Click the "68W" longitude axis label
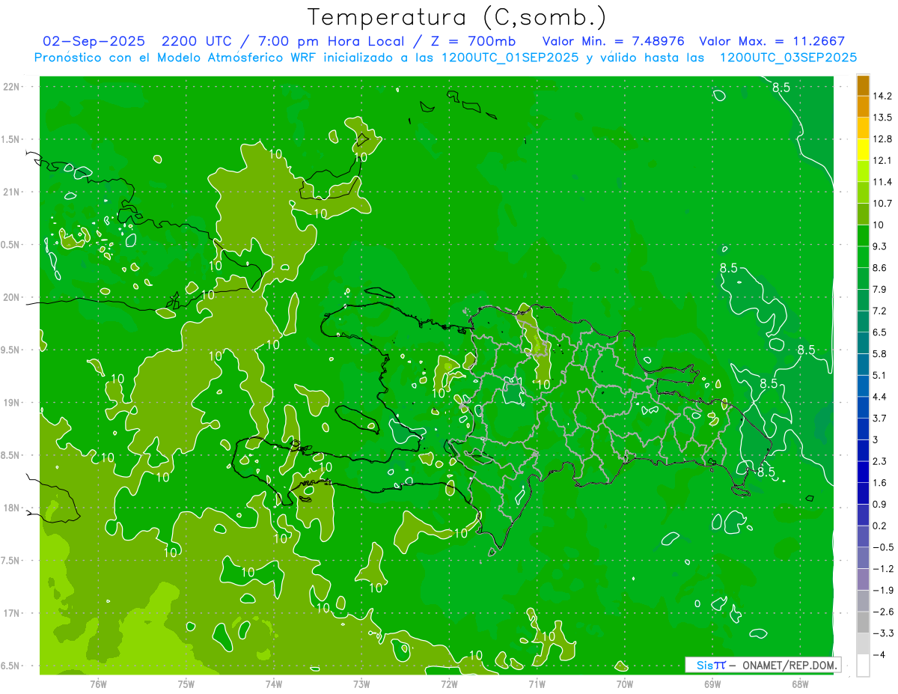The height and width of the screenshot is (694, 898). pyautogui.click(x=799, y=684)
